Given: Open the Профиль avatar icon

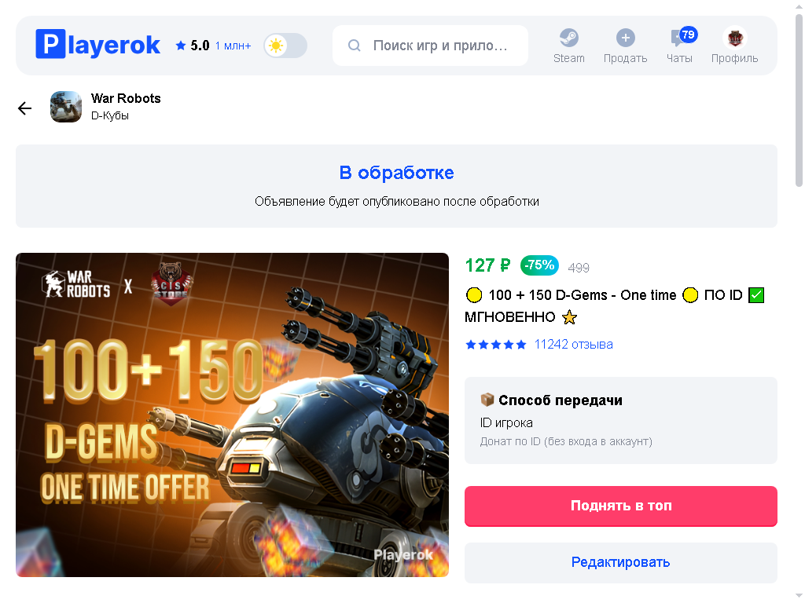Looking at the screenshot, I should click(735, 38).
